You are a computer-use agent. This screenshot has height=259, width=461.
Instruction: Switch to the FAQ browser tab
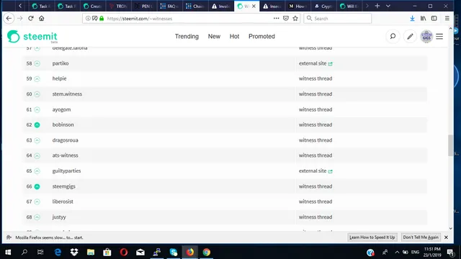[170, 6]
